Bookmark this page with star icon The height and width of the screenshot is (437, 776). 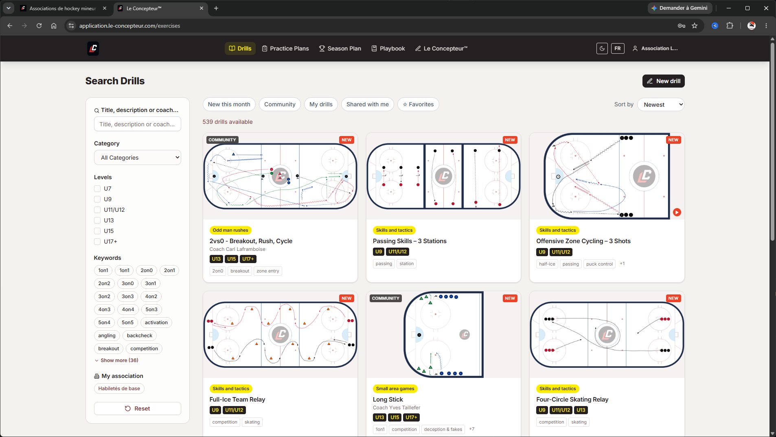coord(695,26)
